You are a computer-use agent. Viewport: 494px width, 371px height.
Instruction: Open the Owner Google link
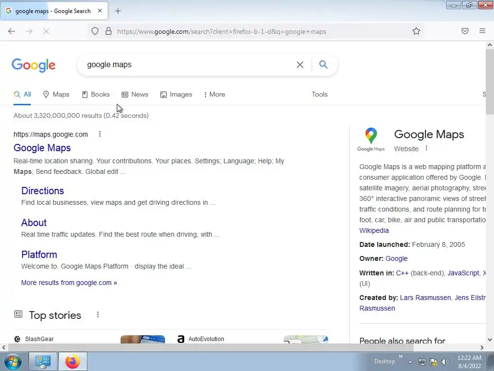397,258
